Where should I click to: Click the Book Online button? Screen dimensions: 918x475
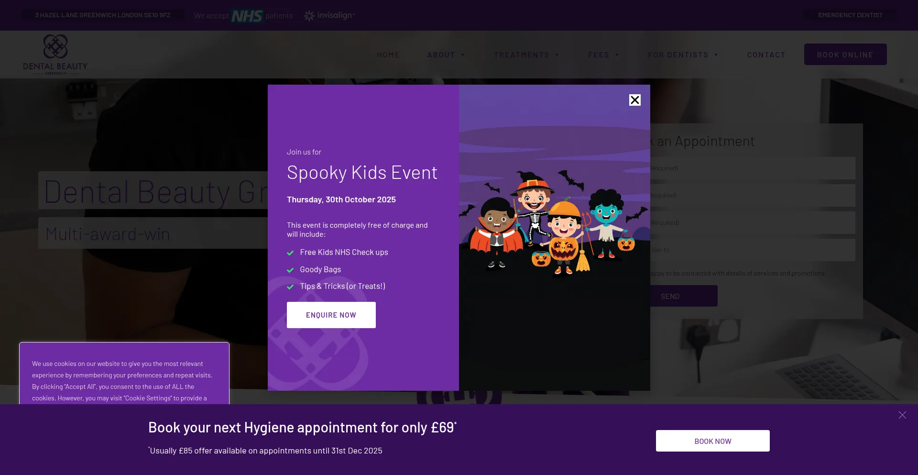coord(845,55)
